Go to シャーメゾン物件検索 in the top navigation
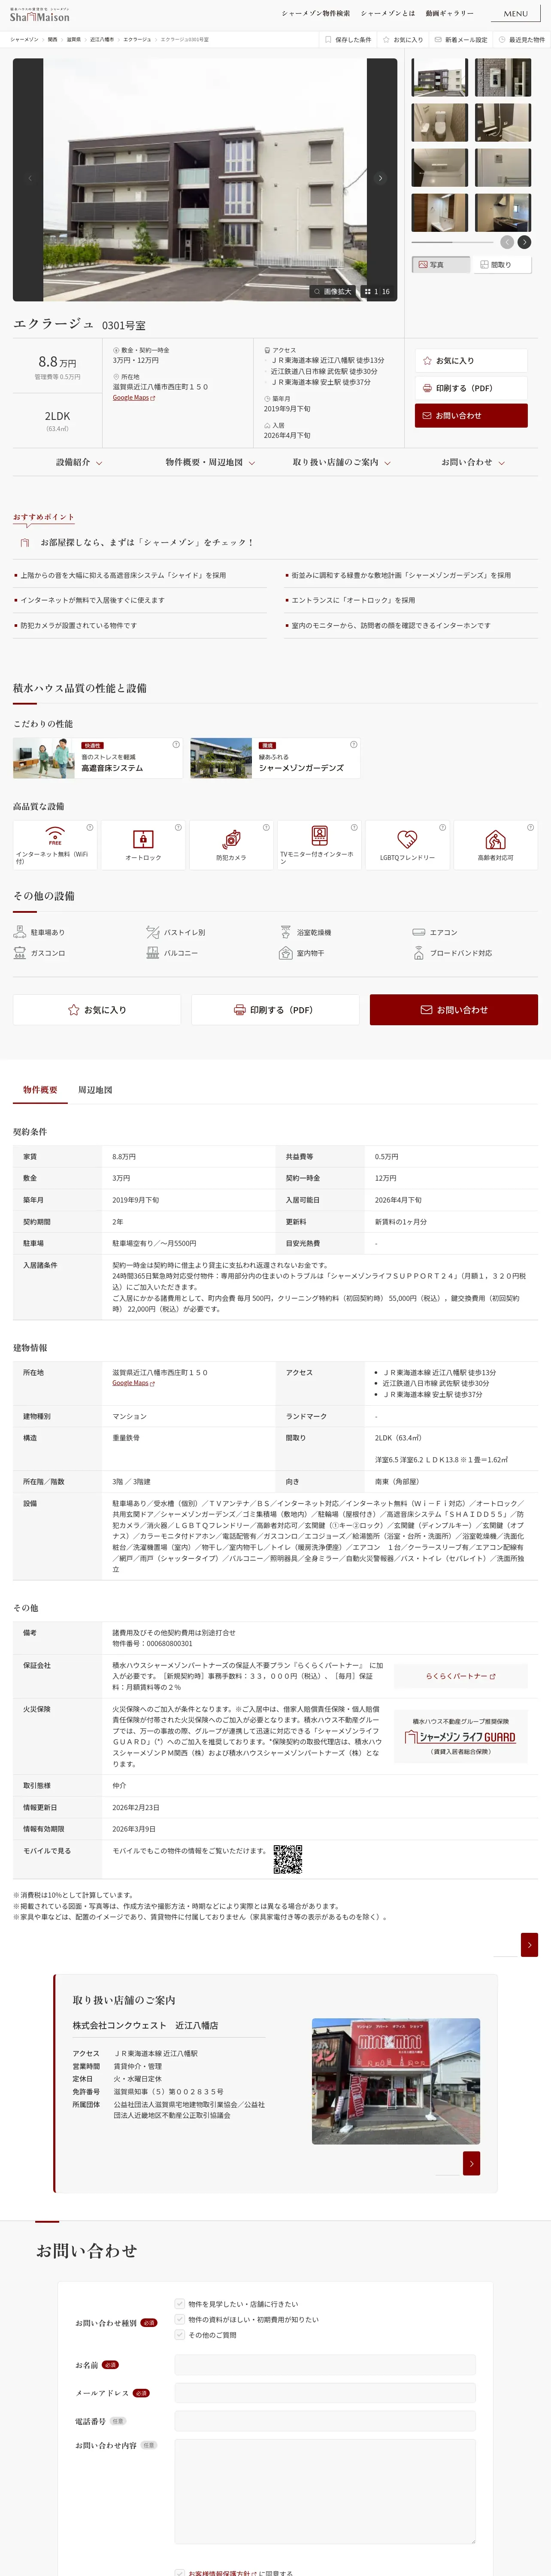Screen dimensions: 551x2576 (x=316, y=14)
